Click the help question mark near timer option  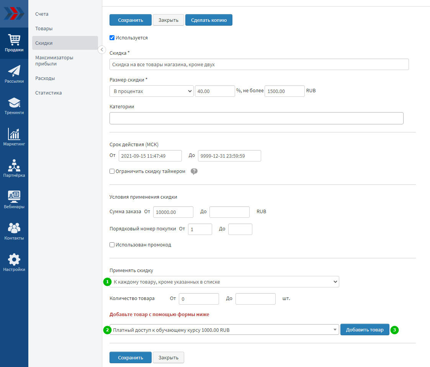194,171
